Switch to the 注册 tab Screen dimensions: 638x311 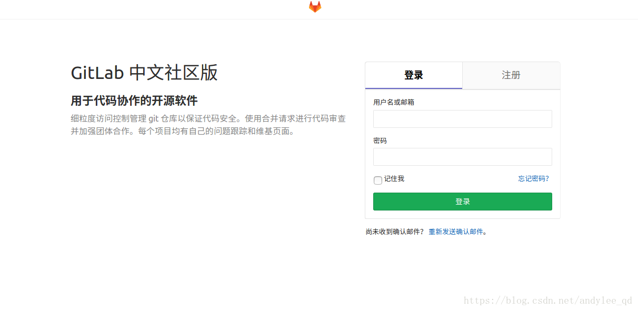[511, 75]
